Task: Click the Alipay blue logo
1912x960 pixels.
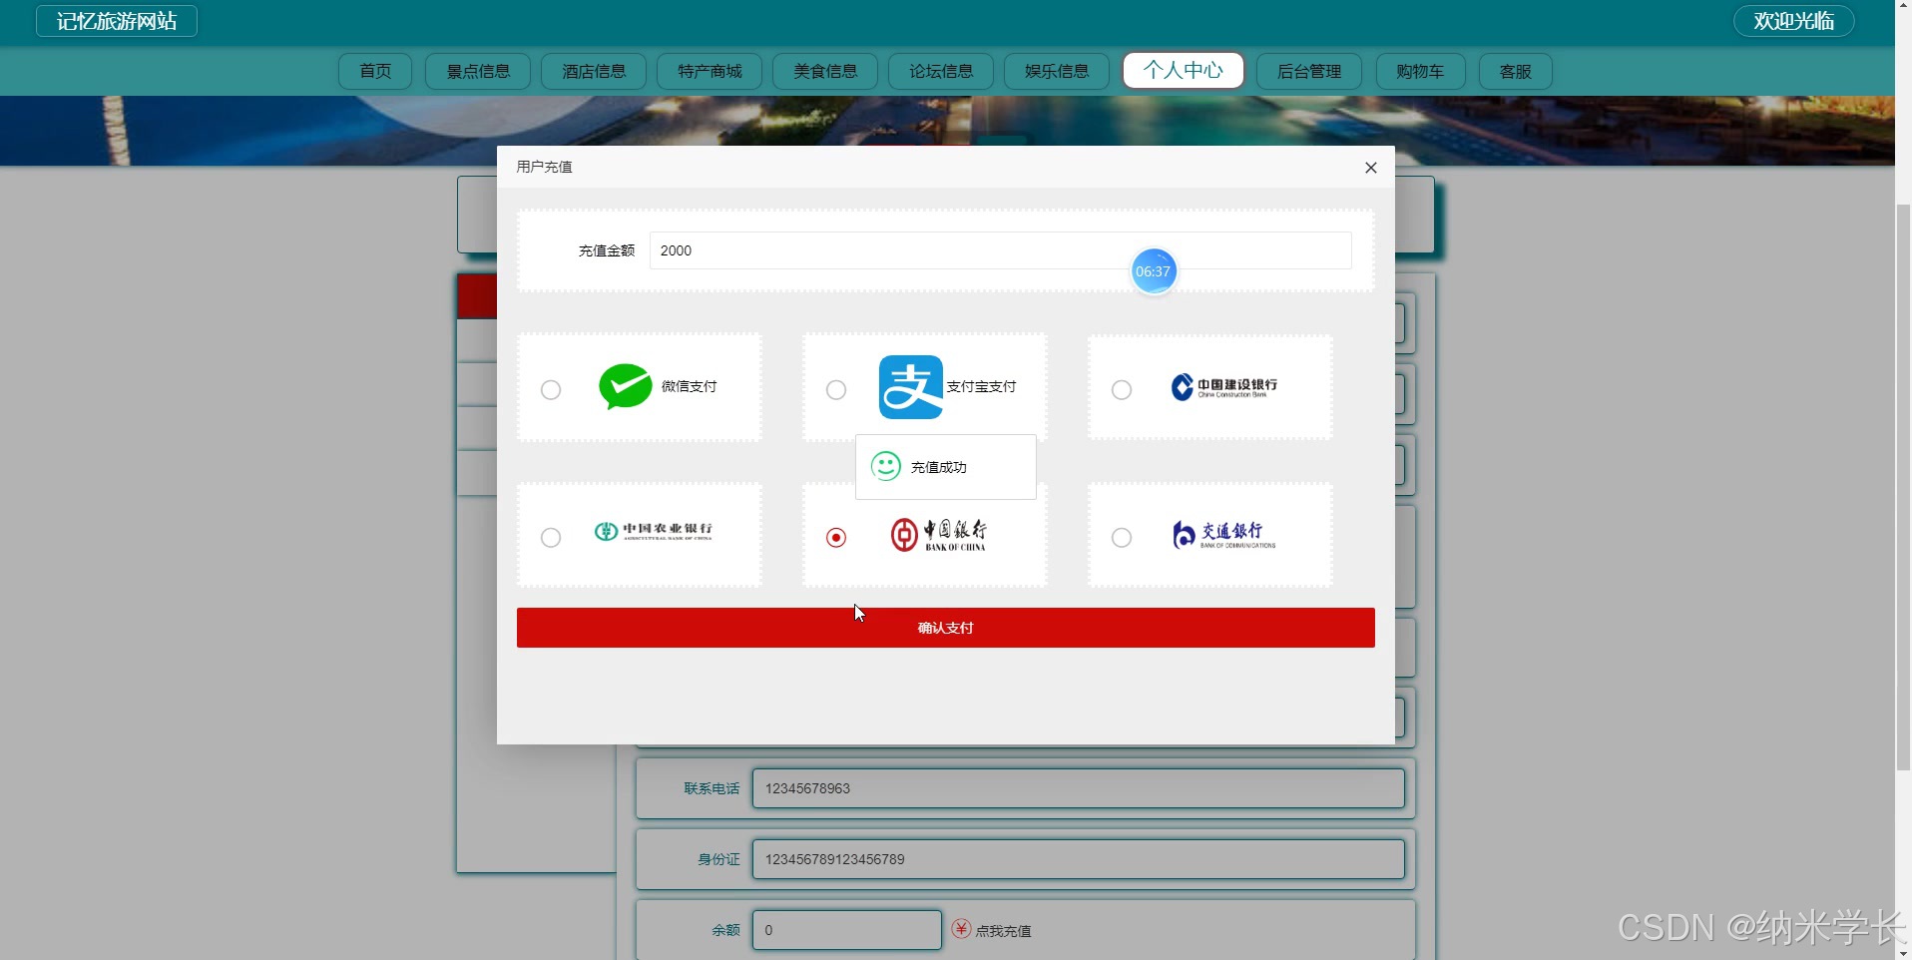Action: pos(910,387)
